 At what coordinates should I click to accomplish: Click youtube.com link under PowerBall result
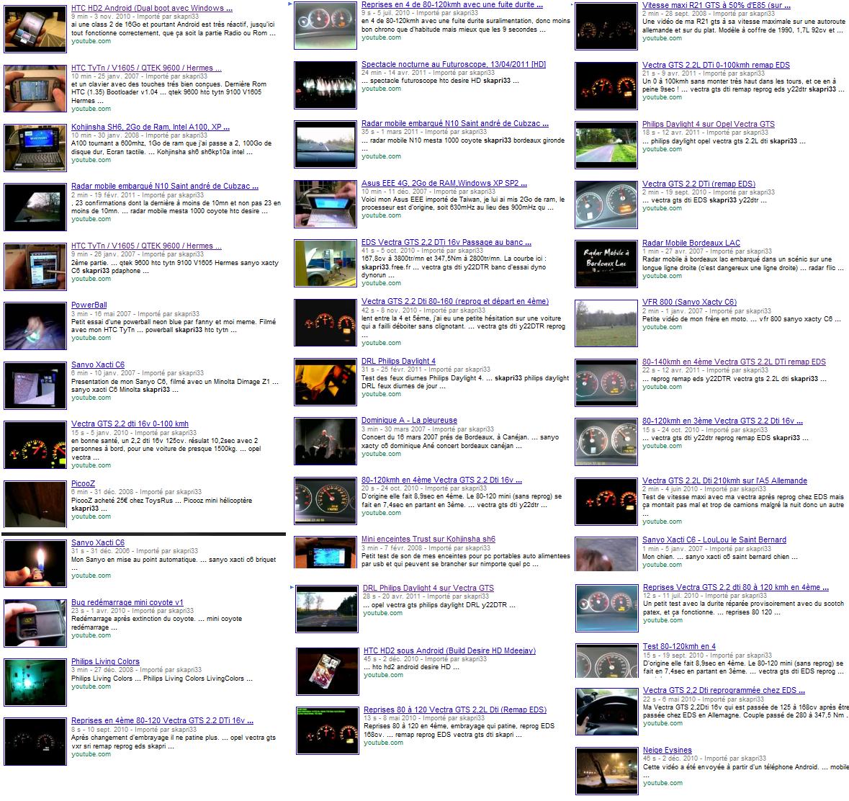[x=91, y=338]
